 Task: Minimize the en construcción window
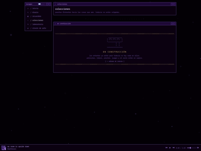[172, 23]
